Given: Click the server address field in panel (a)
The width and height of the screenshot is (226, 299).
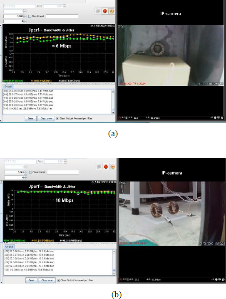Looking at the screenshot, I should coord(20,6).
